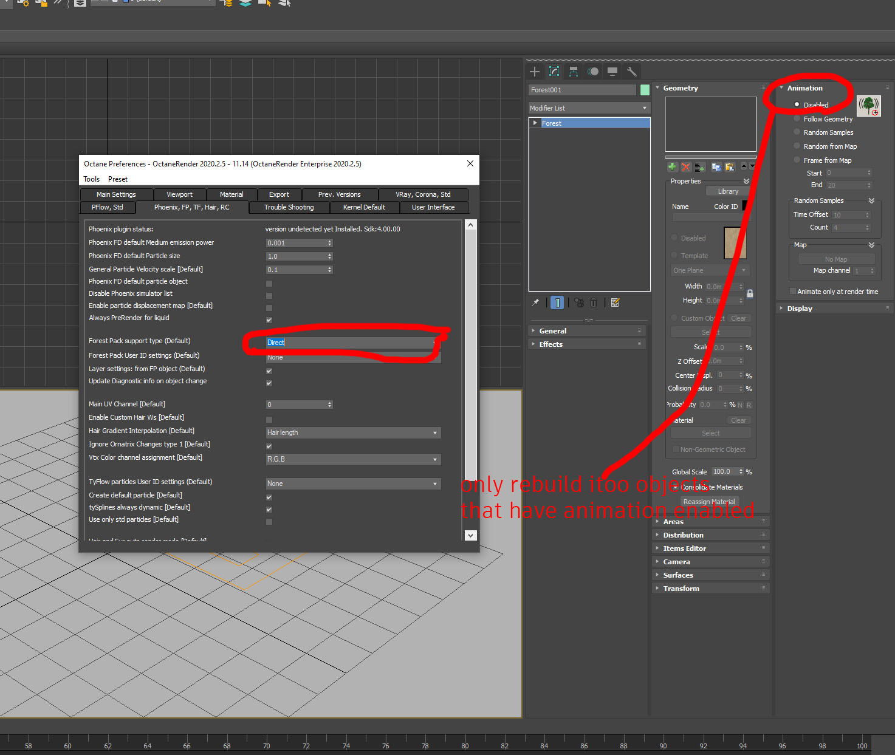Open the Hierarchy command panel tab
The height and width of the screenshot is (755, 895).
[x=574, y=72]
